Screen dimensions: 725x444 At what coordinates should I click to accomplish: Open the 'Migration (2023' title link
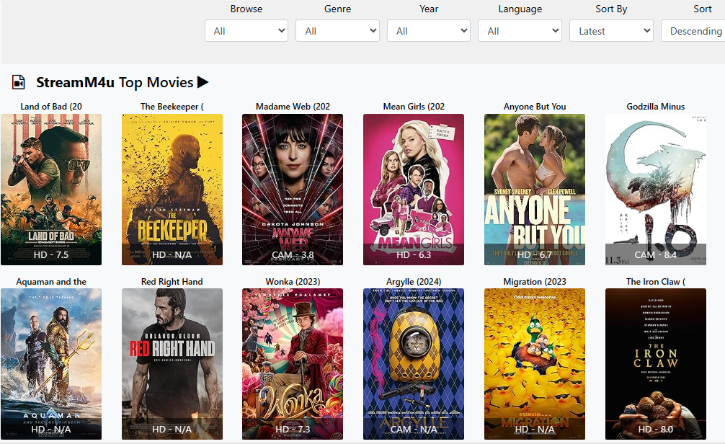tap(535, 282)
